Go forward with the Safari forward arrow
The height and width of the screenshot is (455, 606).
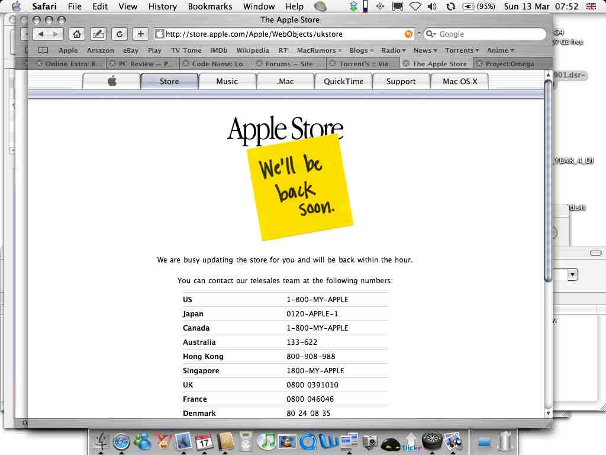(x=56, y=34)
